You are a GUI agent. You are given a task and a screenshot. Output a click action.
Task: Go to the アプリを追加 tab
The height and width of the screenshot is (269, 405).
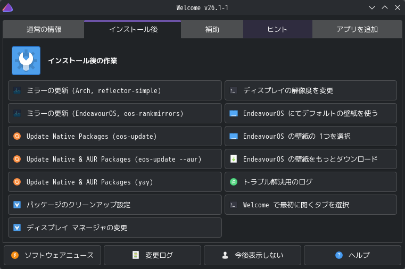pyautogui.click(x=357, y=30)
